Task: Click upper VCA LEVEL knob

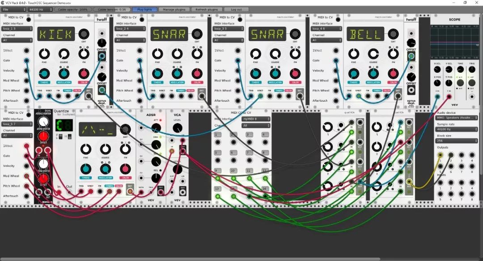Action: [x=177, y=128]
